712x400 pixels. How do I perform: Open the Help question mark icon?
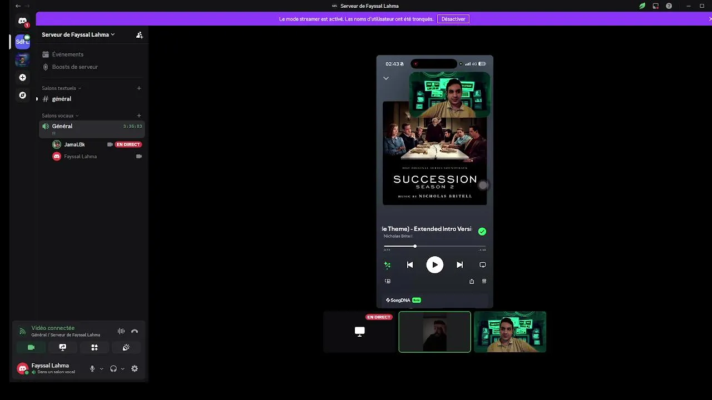[x=669, y=6]
